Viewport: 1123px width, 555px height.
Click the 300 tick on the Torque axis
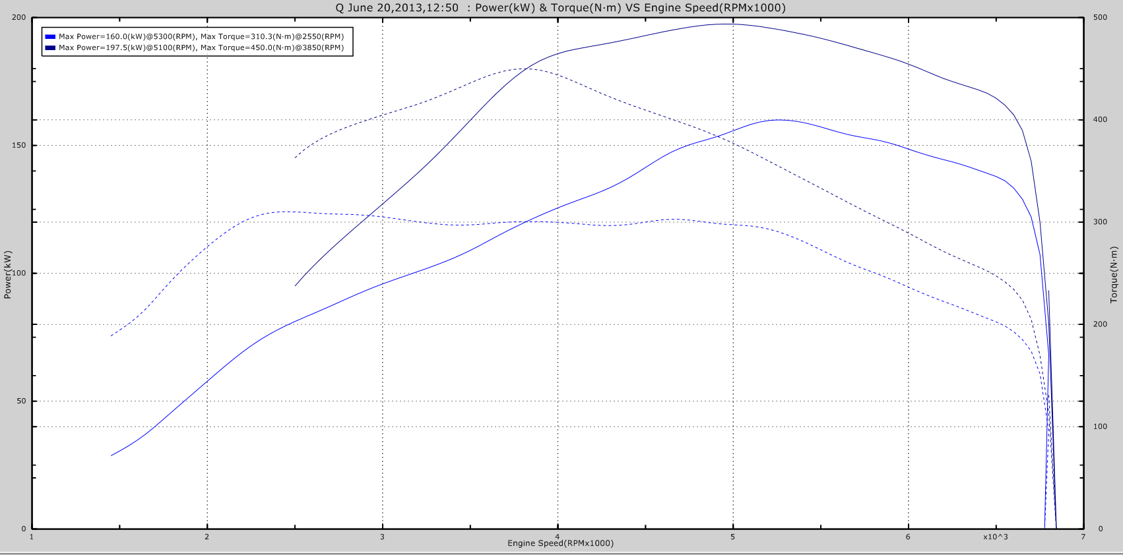tap(1100, 222)
